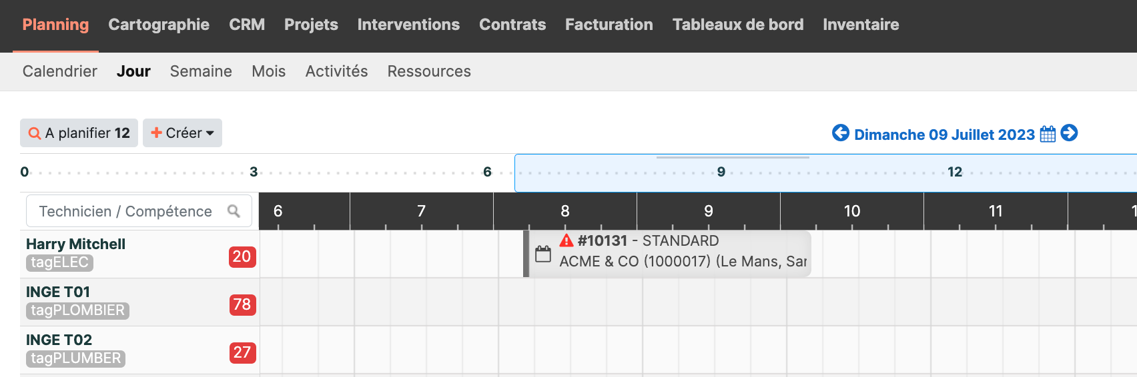The width and height of the screenshot is (1137, 377).
Task: Expand the Créer dropdown arrow
Action: click(x=210, y=133)
